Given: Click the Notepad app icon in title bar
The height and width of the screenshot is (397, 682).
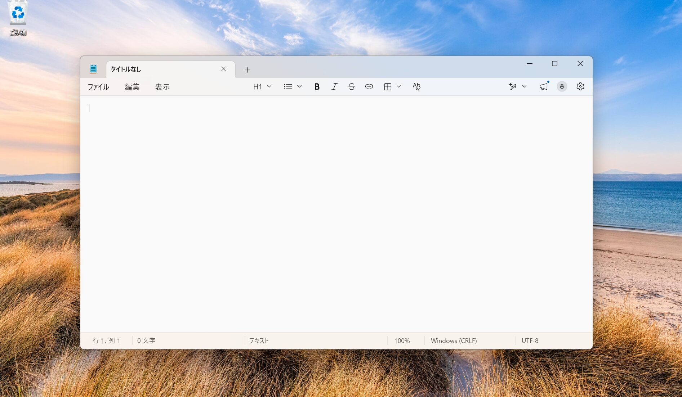Looking at the screenshot, I should pos(93,69).
